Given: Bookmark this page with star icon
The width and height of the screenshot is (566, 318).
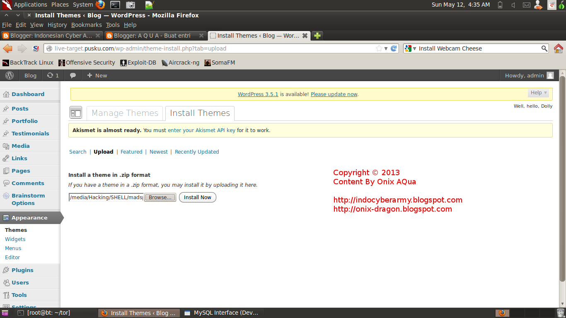Looking at the screenshot, I should pos(379,48).
